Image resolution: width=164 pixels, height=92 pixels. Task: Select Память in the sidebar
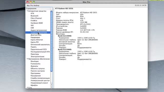coord(34,47)
